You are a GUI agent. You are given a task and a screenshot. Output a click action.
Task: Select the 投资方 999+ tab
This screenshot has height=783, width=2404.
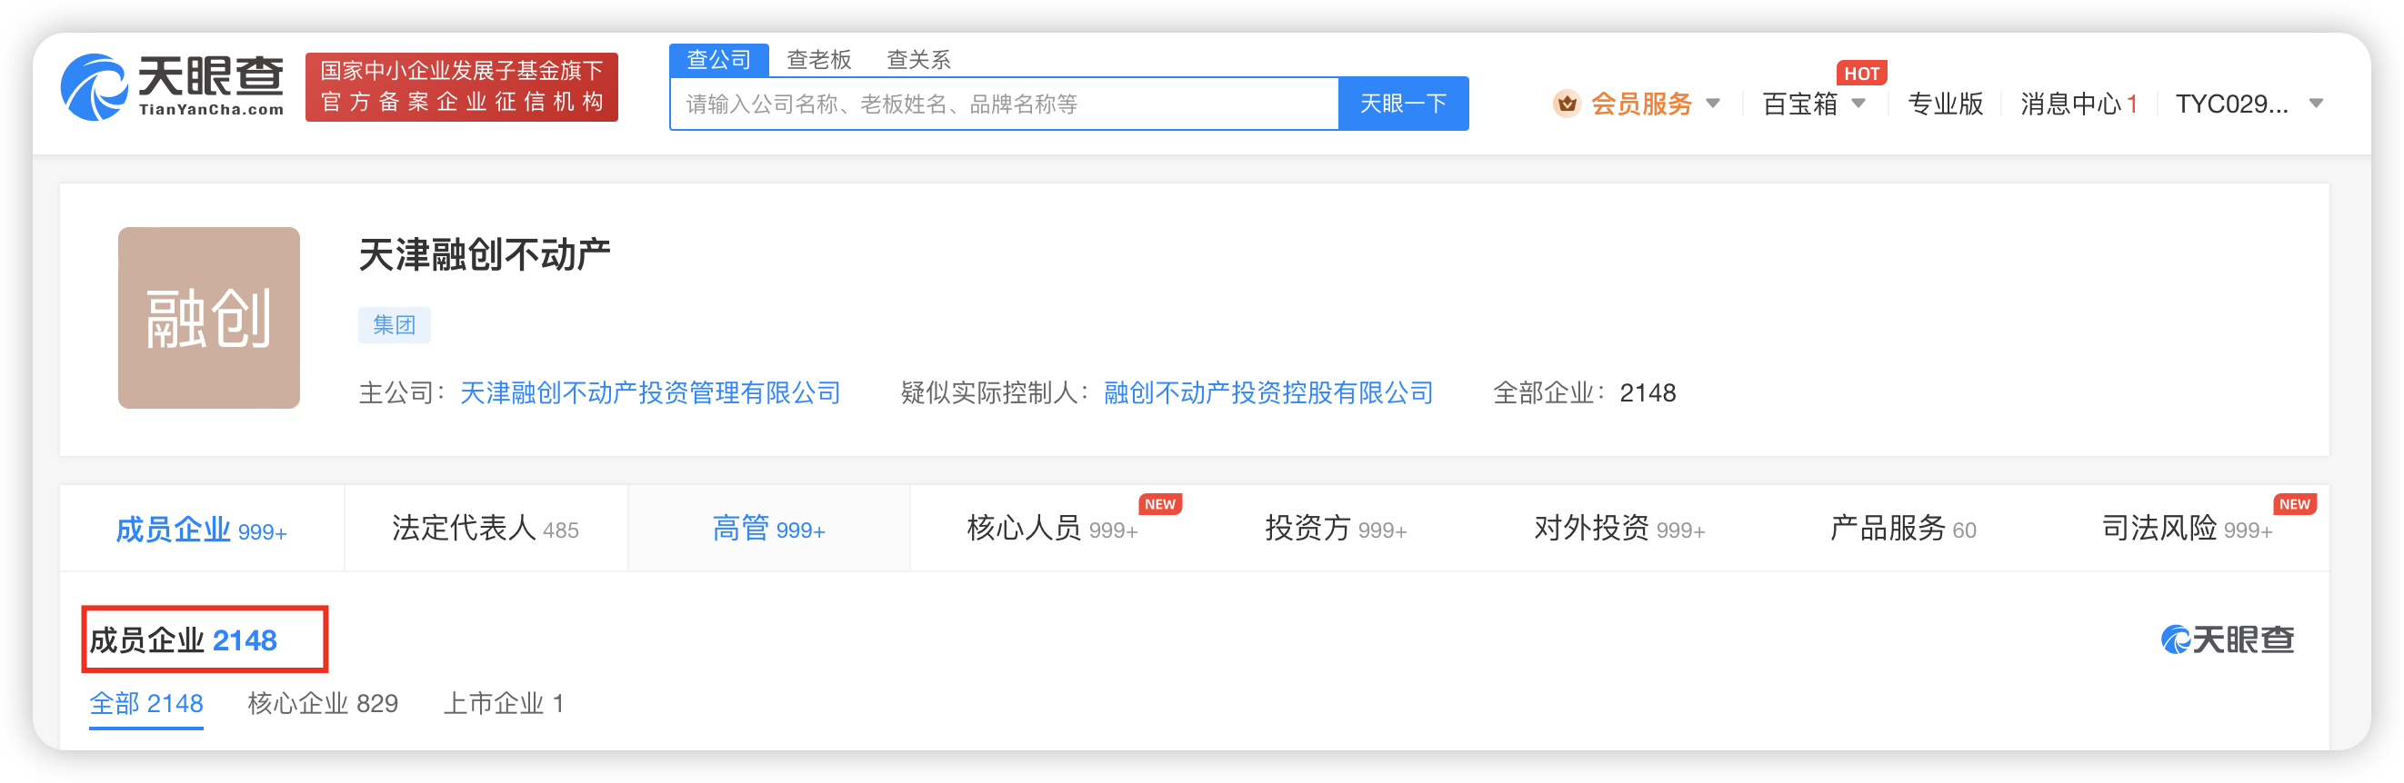point(1337,530)
